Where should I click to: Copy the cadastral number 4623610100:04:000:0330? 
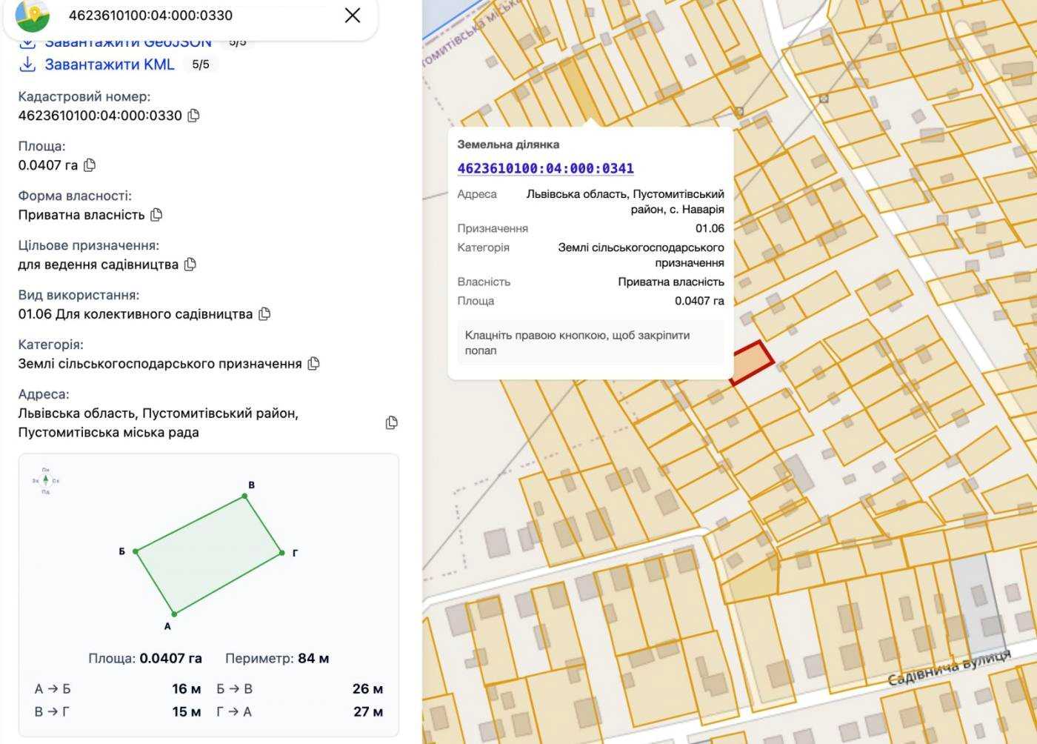(193, 116)
